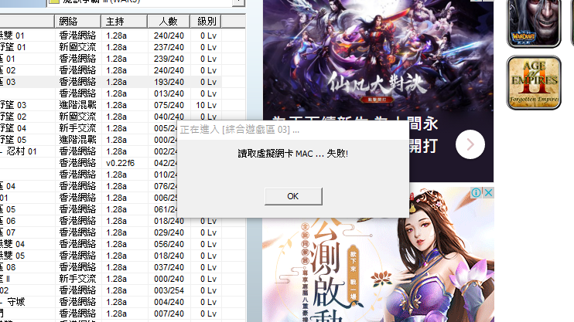Select room row labeled 04 with 076
The height and width of the screenshot is (322, 574).
tap(89, 186)
